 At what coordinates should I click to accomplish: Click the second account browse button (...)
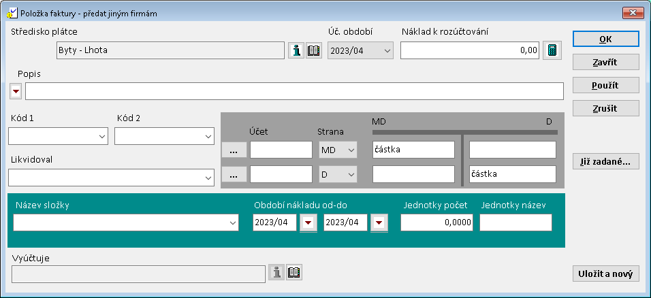point(234,175)
